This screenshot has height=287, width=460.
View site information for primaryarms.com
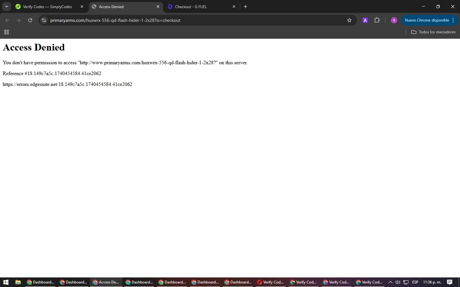tap(44, 20)
